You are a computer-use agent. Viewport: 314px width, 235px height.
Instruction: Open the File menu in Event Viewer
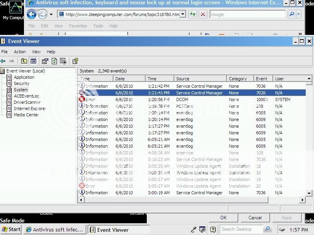4,52
